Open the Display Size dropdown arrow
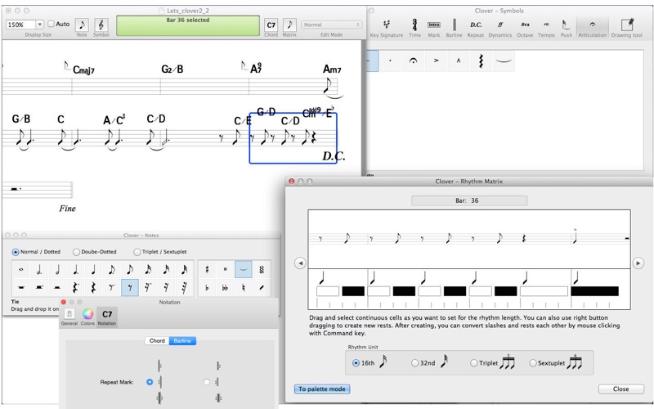Screen dimensions: 654x409 (x=39, y=25)
